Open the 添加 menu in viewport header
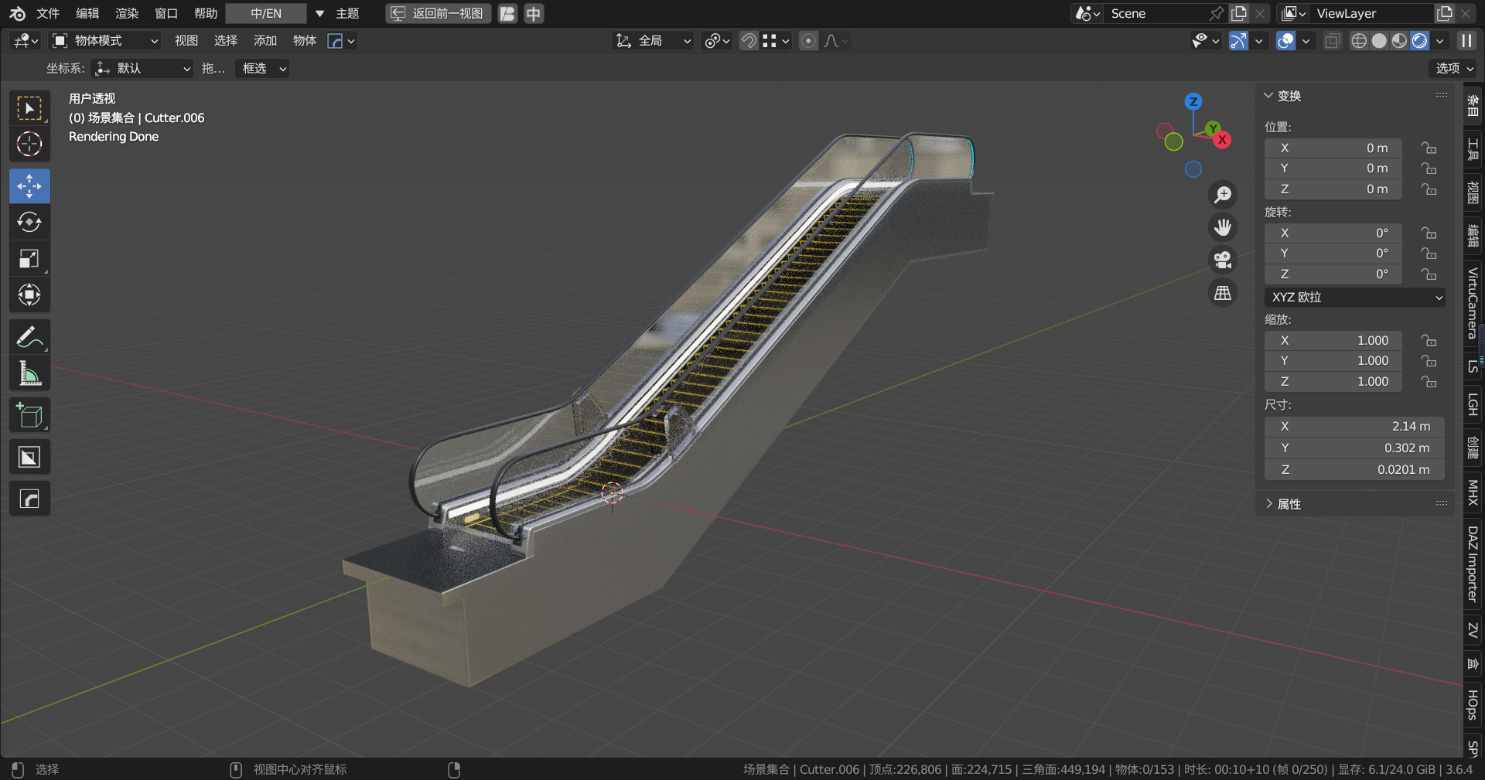Viewport: 1485px width, 780px height. pos(265,41)
